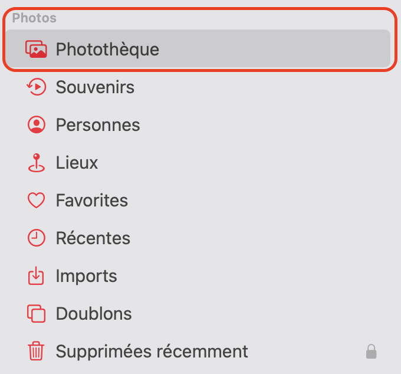Open the Supprimées récemment album
This screenshot has height=374, width=401.
[x=152, y=352]
